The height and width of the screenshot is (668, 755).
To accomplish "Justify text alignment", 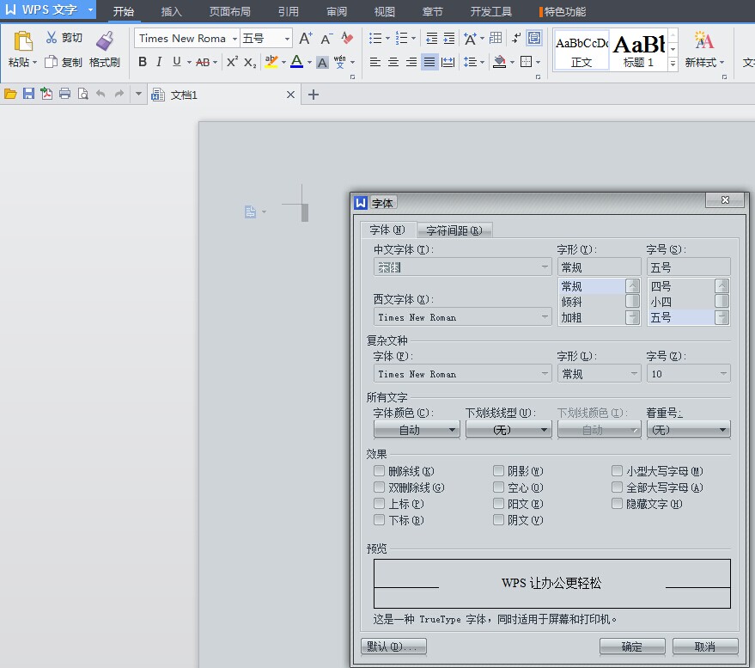I will 429,62.
